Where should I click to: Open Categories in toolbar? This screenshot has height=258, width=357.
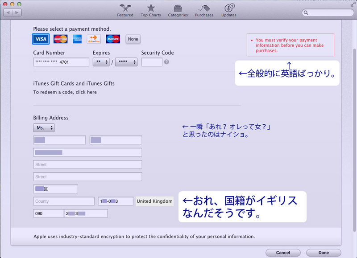[x=178, y=10]
